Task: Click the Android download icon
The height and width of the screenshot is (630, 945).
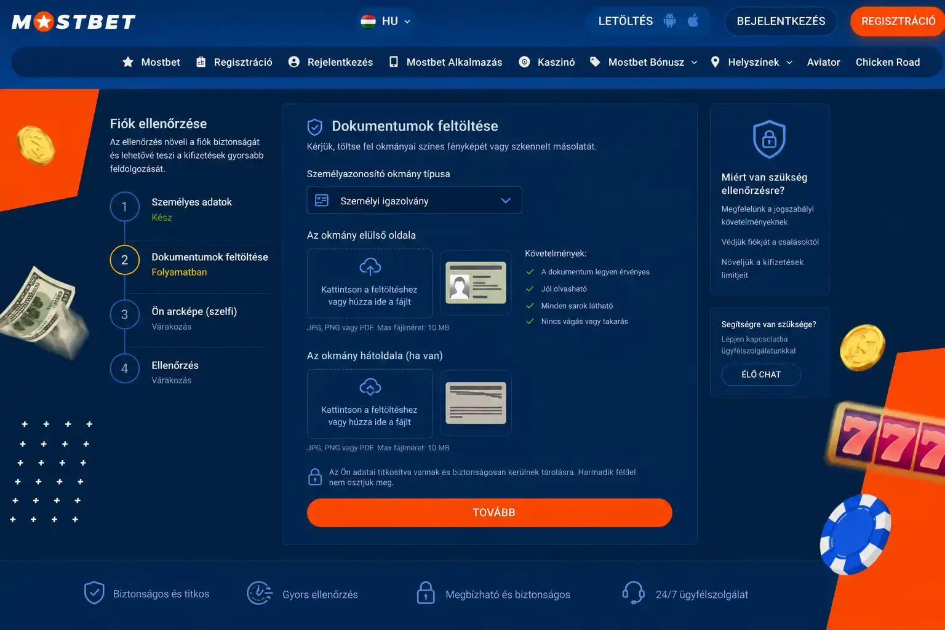Action: [x=669, y=21]
